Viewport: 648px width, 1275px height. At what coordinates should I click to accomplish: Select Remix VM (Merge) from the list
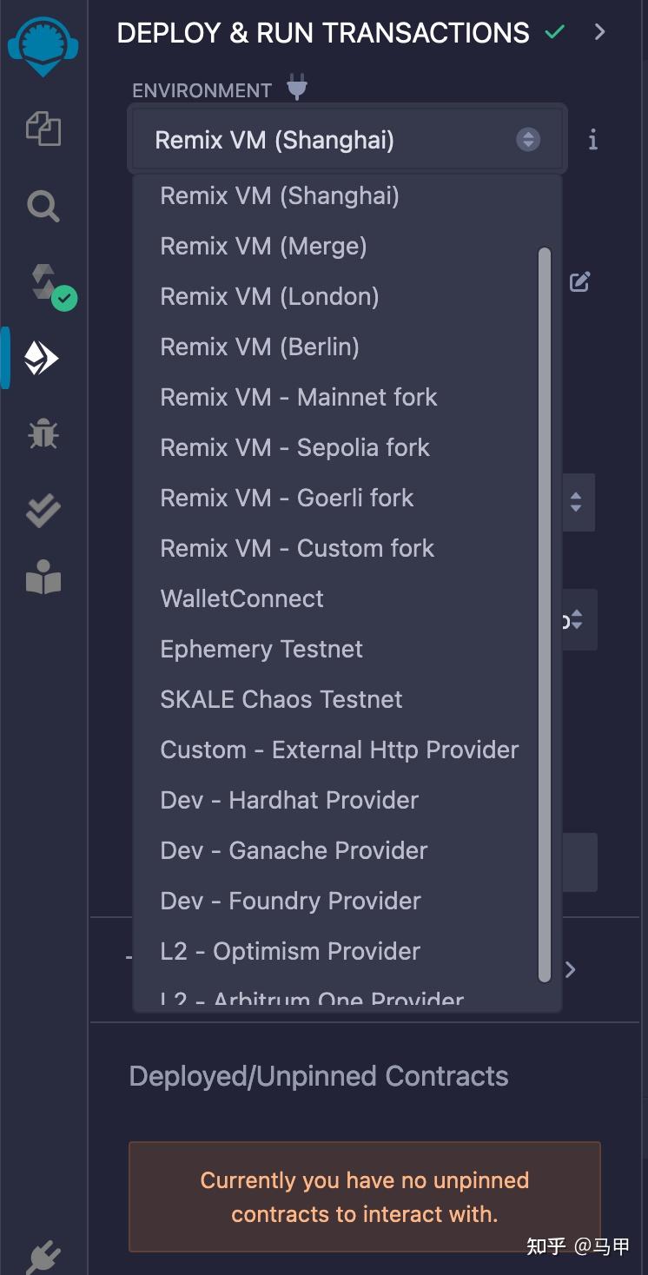[263, 246]
